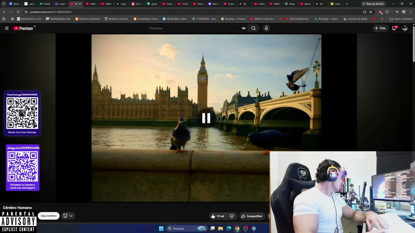Open the Consenso de Washi... bookmark
This screenshot has width=415, height=233.
click(356, 19)
